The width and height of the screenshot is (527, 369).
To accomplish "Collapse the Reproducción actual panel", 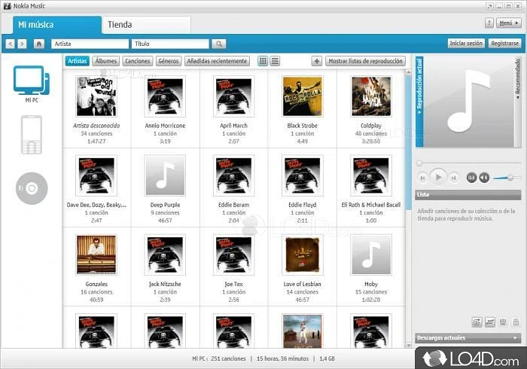I will tap(419, 102).
